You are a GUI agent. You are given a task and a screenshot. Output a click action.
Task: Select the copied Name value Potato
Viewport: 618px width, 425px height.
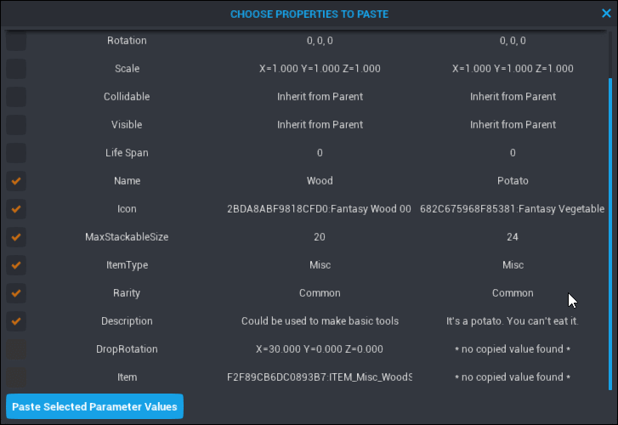click(x=513, y=181)
